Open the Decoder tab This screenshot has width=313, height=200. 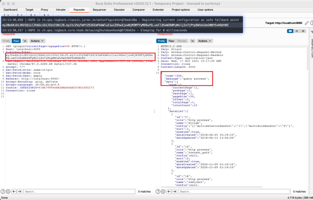coord(119,10)
